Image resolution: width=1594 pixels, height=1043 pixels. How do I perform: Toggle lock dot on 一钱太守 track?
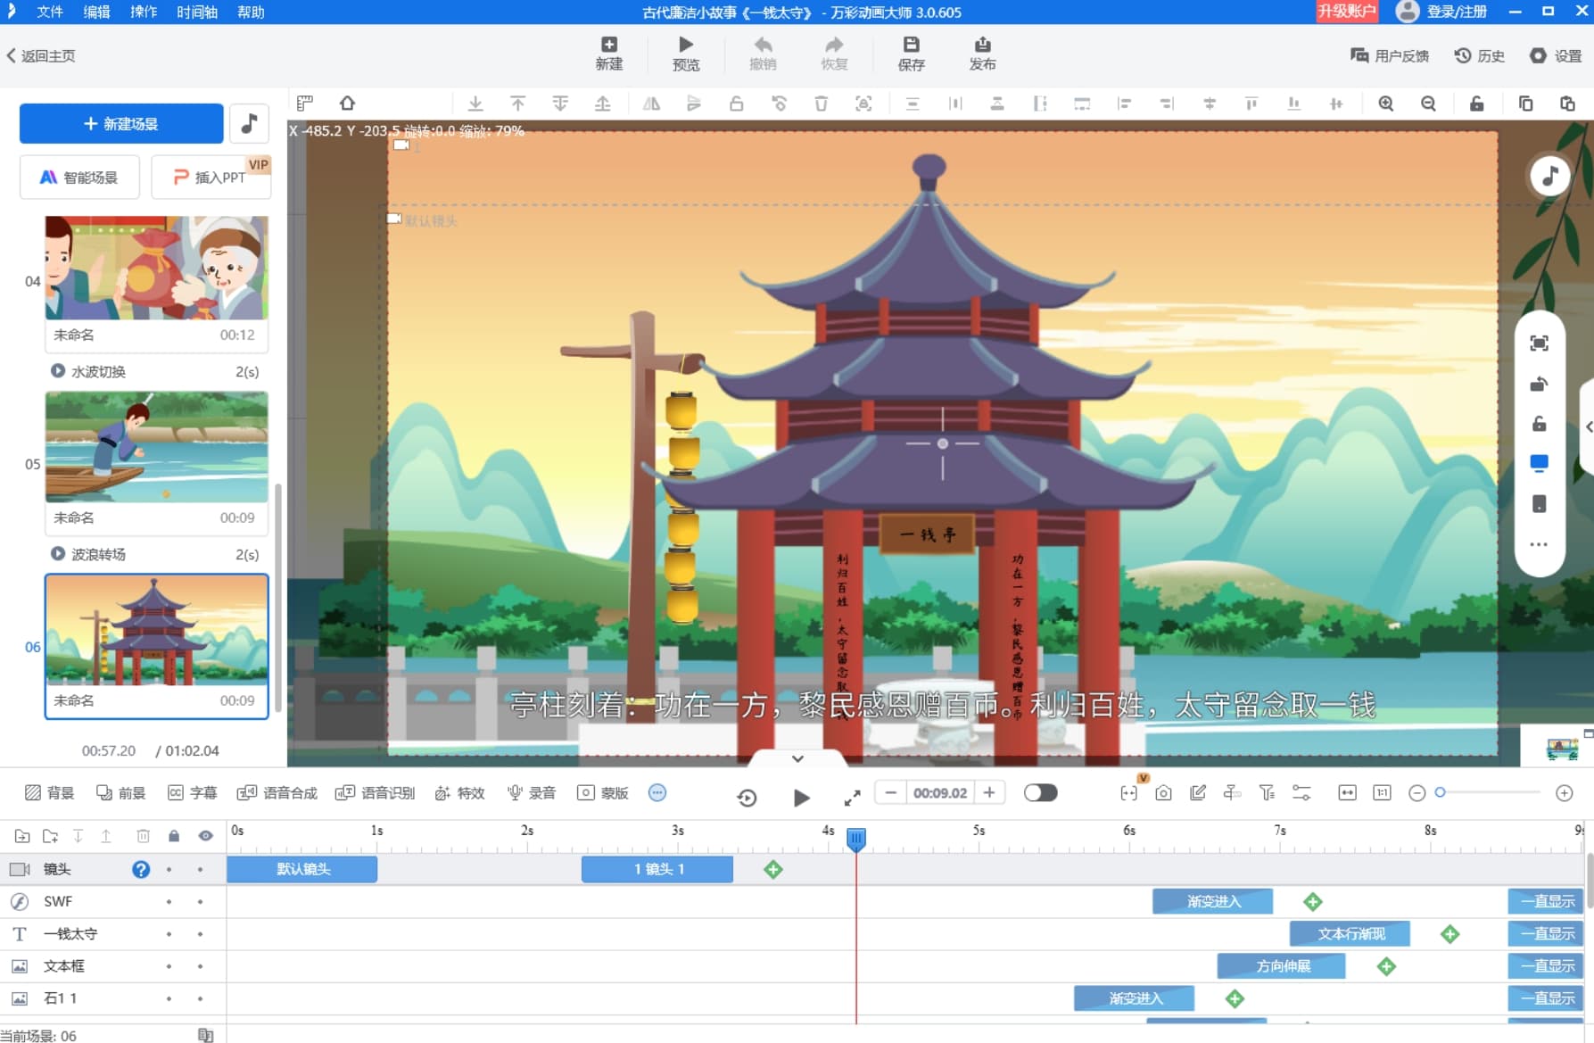(x=169, y=934)
